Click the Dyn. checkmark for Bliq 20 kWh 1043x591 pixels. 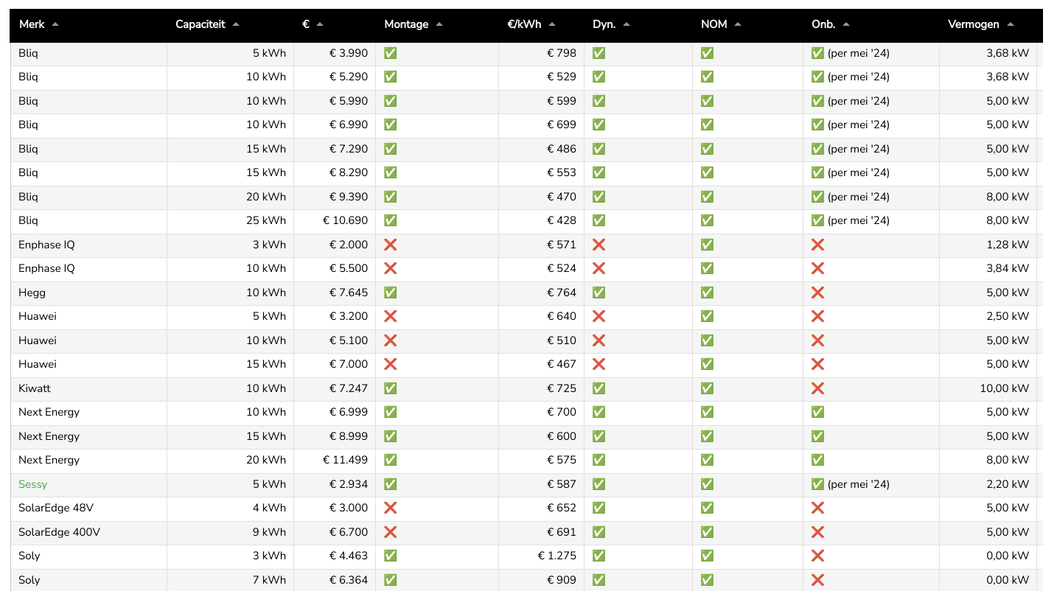(x=599, y=197)
